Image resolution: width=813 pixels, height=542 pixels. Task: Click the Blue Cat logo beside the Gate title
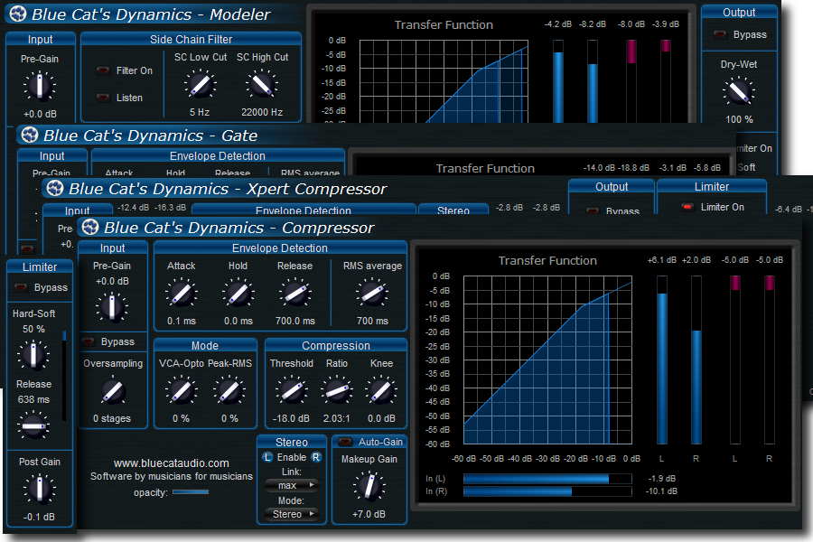pos(29,135)
